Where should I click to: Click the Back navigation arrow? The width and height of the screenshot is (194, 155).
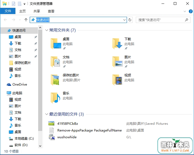pyautogui.click(x=5, y=20)
